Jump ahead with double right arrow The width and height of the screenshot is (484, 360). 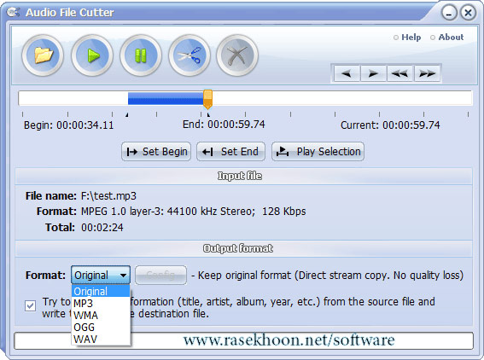click(427, 73)
